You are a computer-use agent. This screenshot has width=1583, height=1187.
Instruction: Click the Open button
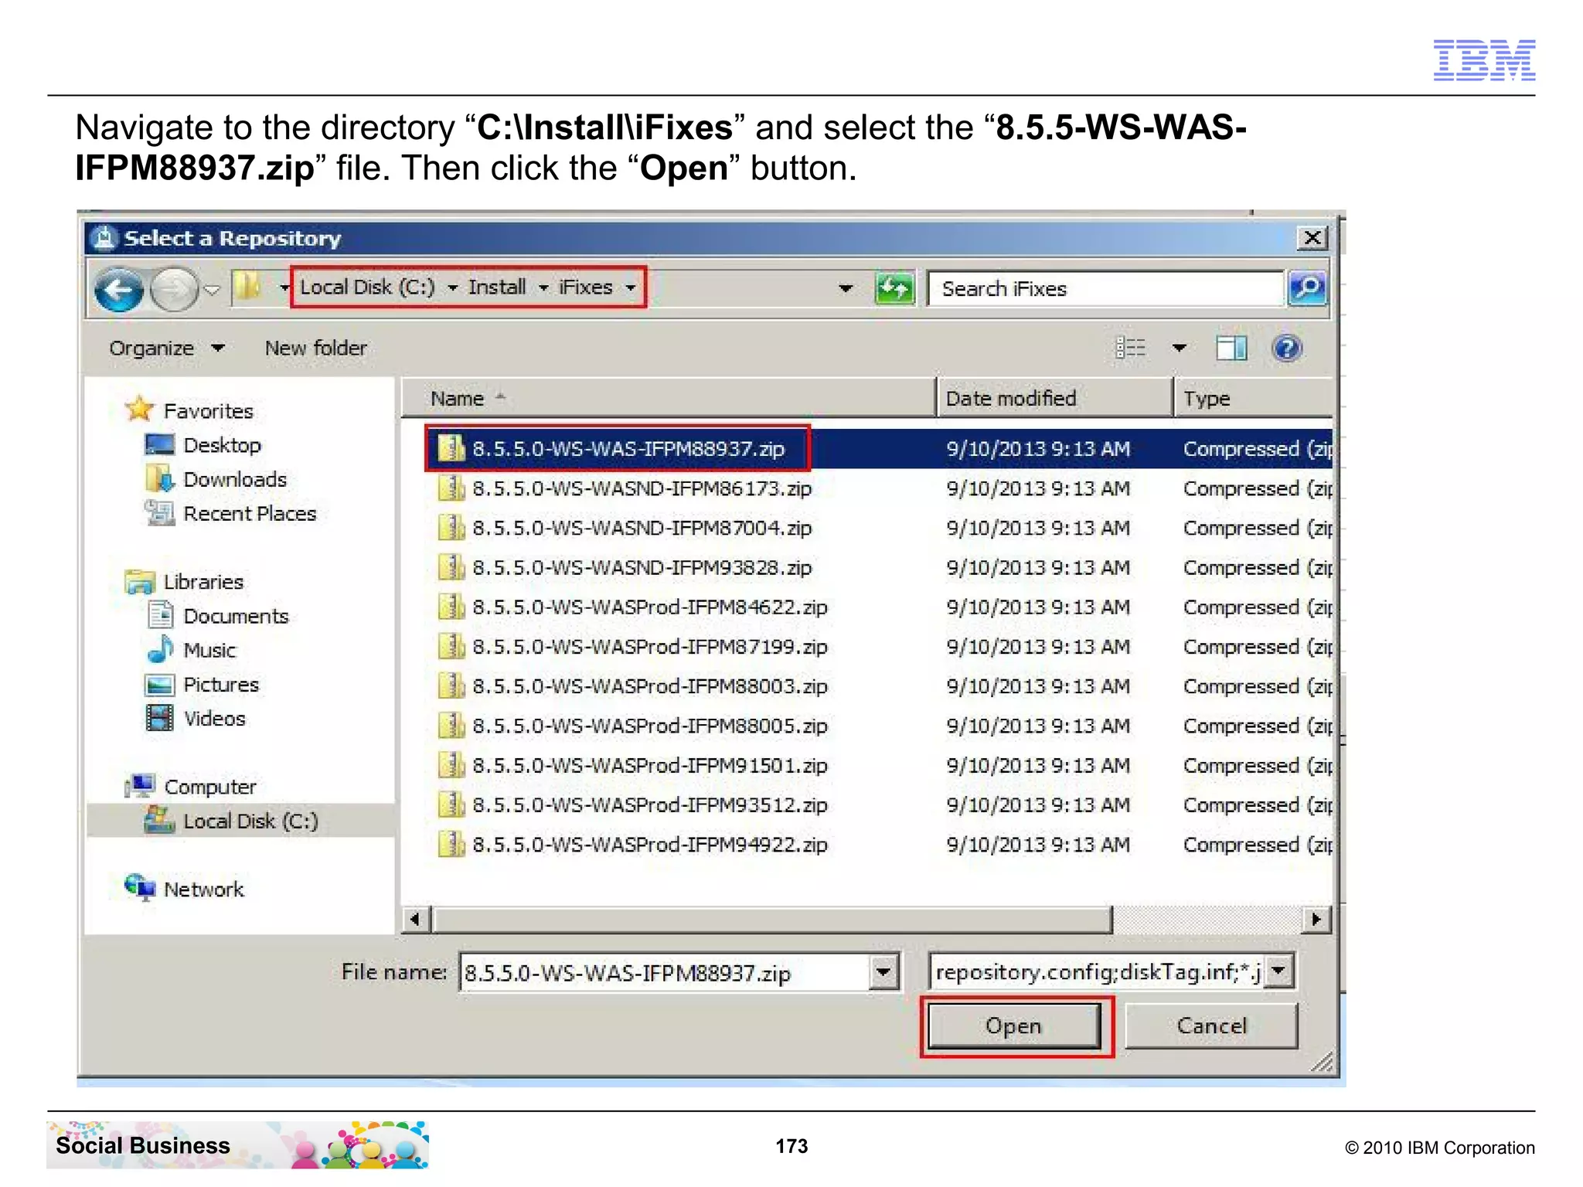(x=1014, y=1026)
